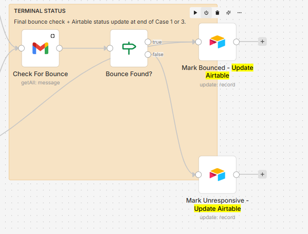Click the 'Mark Unresponsive - Update Airtable' label
This screenshot has width=308, height=234.
[x=218, y=204]
